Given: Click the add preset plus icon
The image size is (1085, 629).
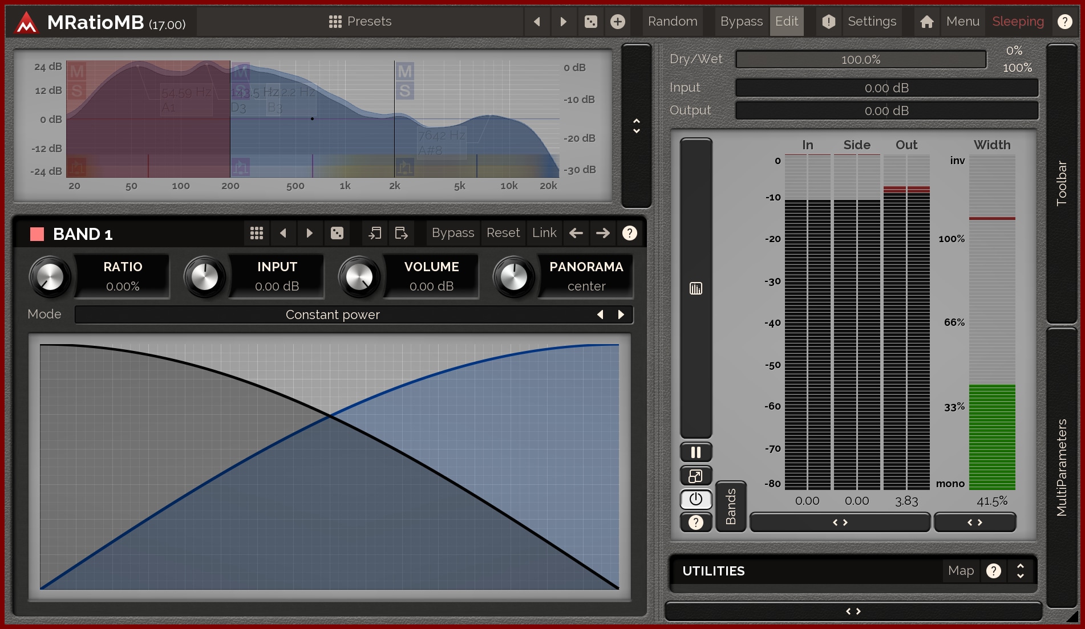Looking at the screenshot, I should (x=618, y=22).
